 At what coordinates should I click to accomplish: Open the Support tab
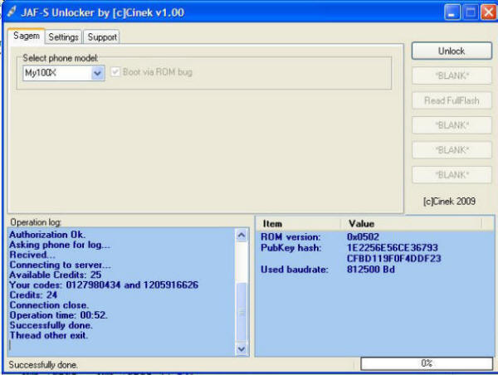pyautogui.click(x=102, y=37)
